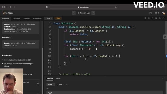The width and height of the screenshot is (167, 94).
Task: Click the webcam video thumbnail
Action: tap(11, 81)
